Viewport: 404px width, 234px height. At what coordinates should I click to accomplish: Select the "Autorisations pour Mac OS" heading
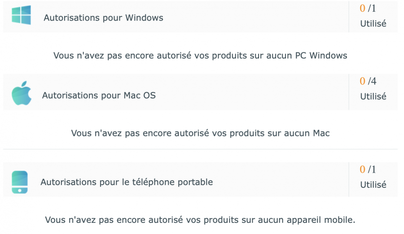pos(99,95)
